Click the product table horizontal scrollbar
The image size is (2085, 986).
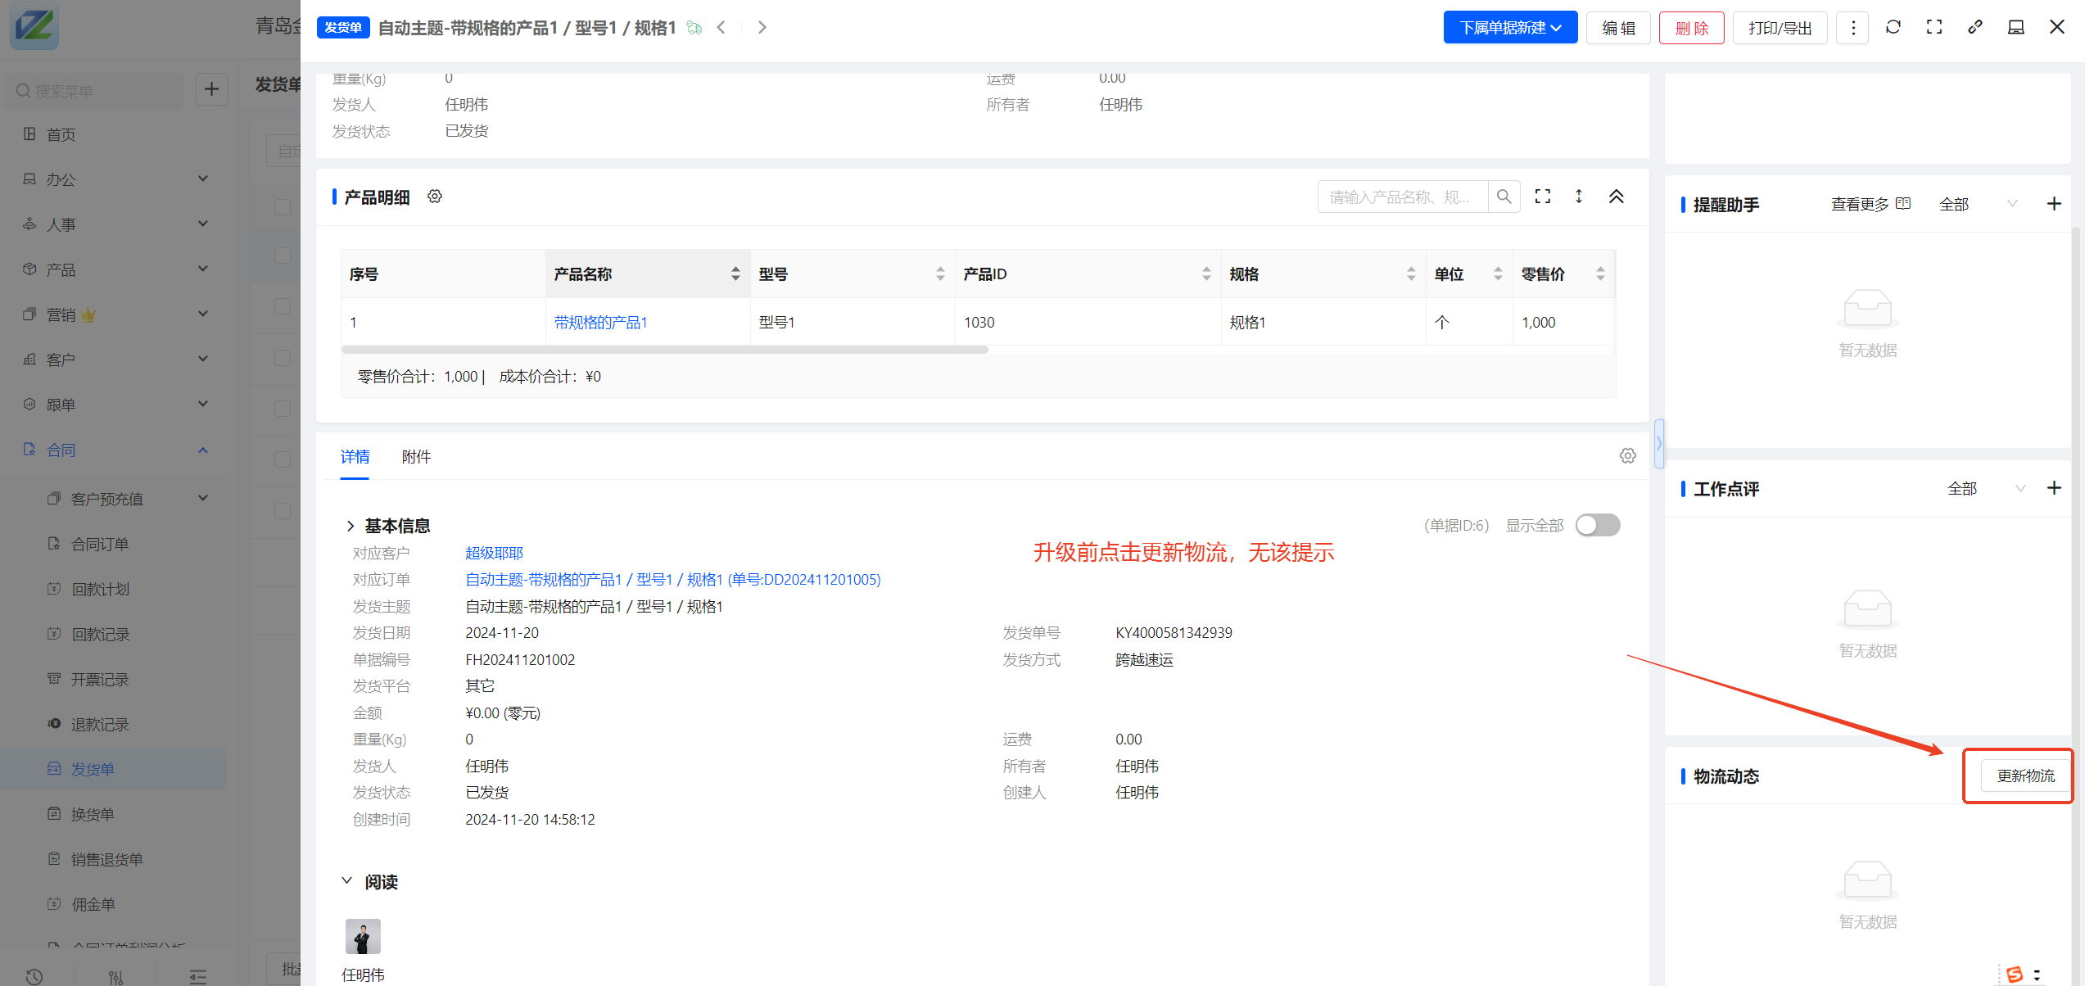(x=664, y=350)
